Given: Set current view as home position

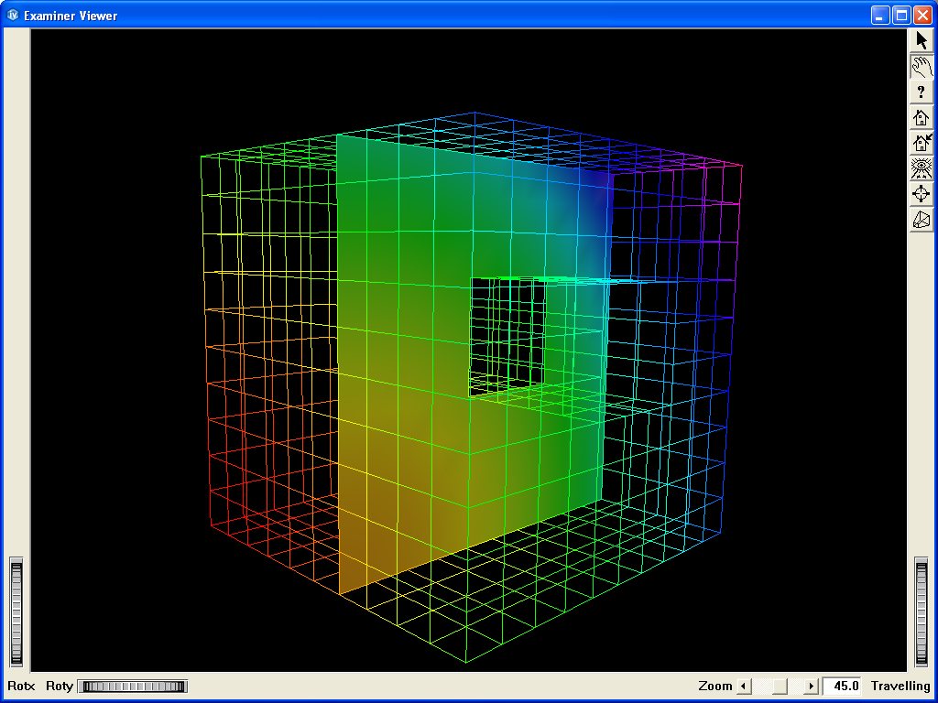Looking at the screenshot, I should click(x=922, y=143).
